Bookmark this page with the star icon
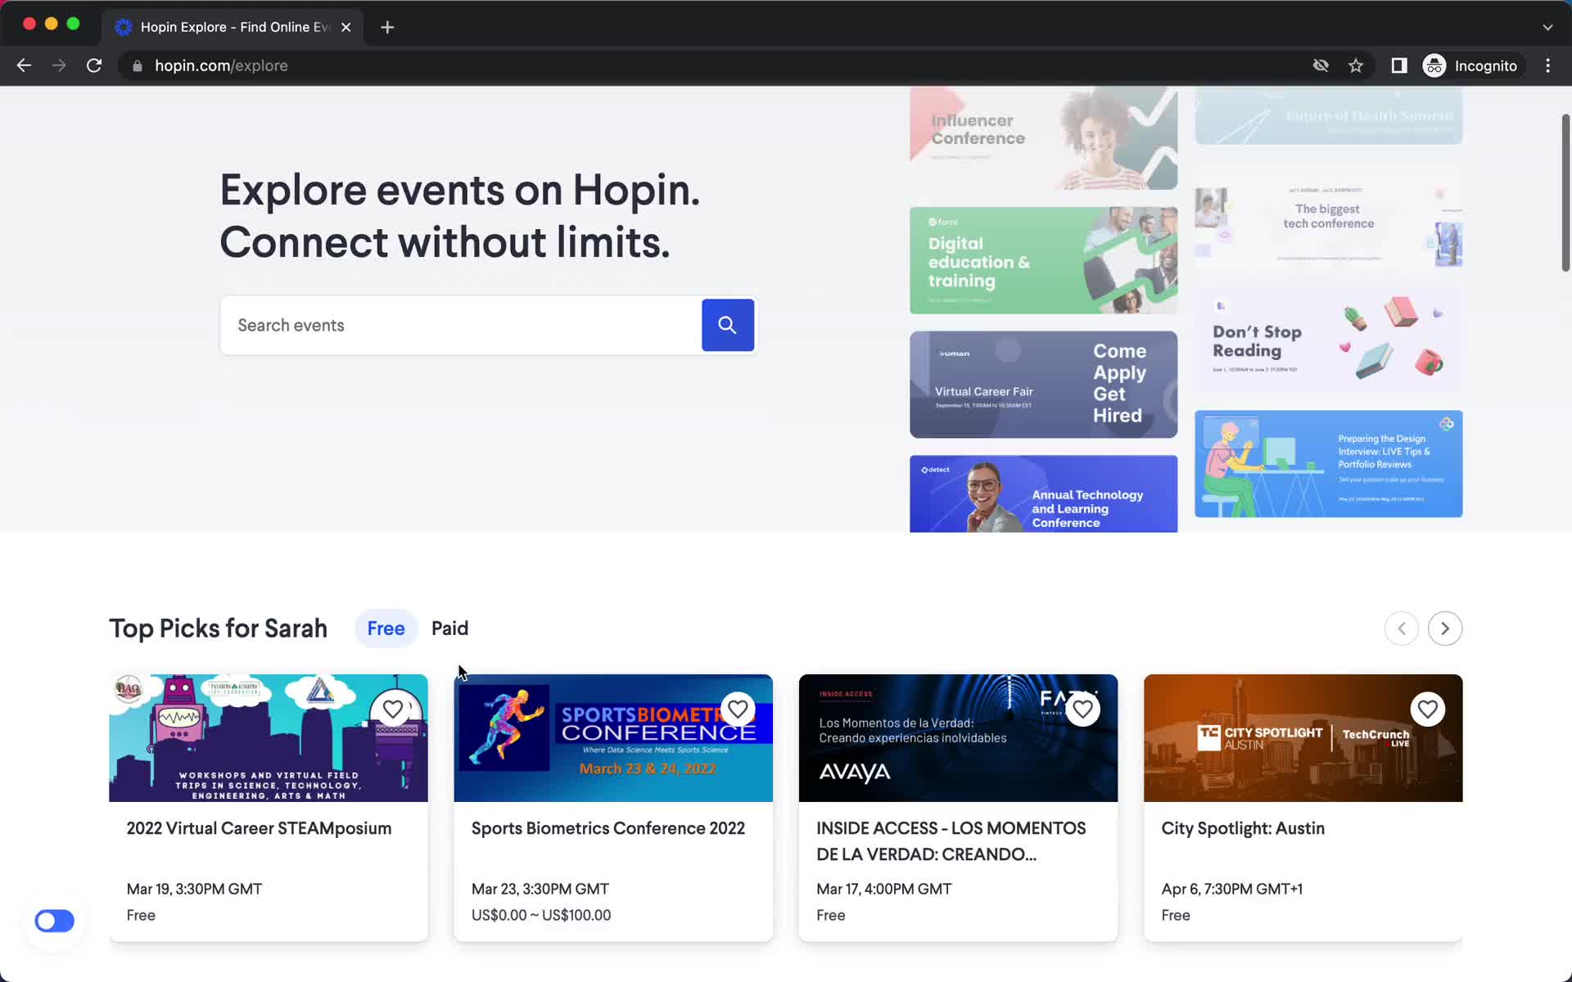Viewport: 1572px width, 982px height. pos(1356,65)
